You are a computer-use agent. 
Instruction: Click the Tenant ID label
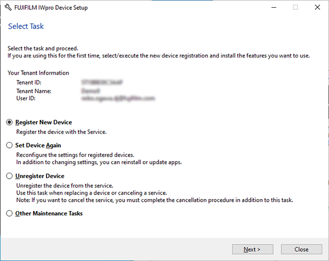tap(29, 82)
